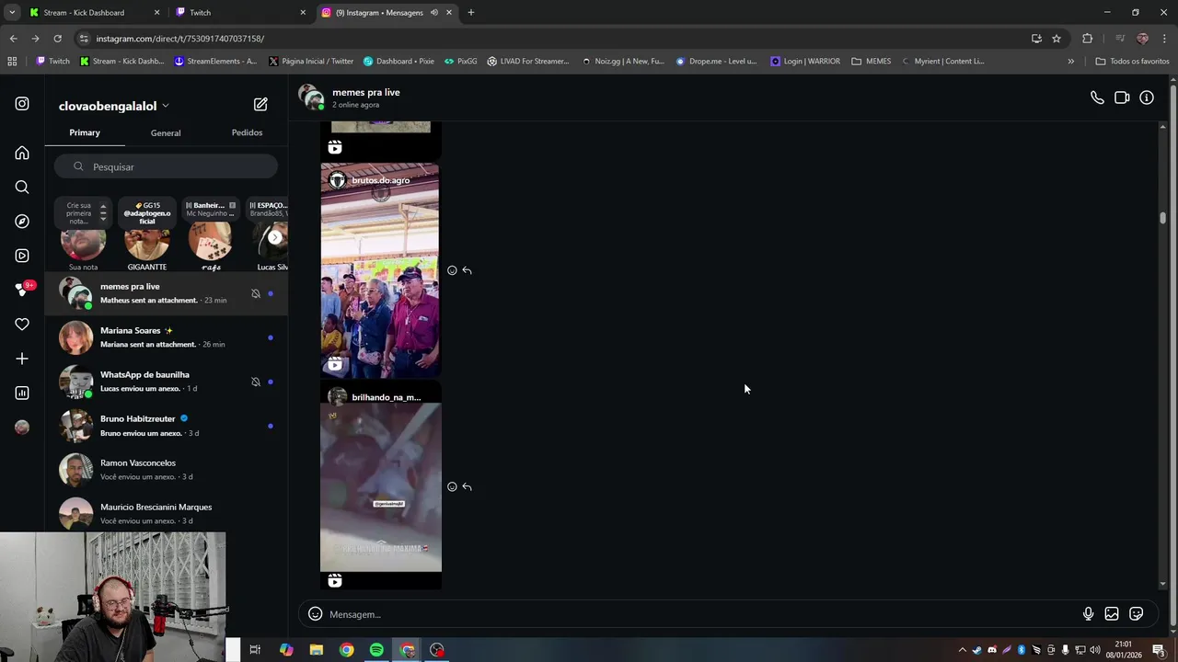Open sticker or GIF picker icon
The width and height of the screenshot is (1178, 662).
click(x=1137, y=614)
